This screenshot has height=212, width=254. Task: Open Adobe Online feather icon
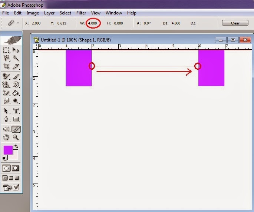tap(11, 40)
